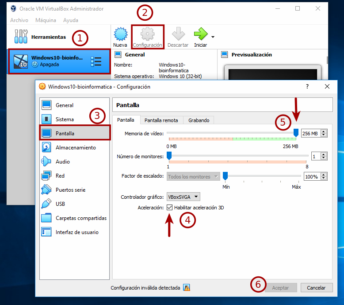Open Interfaz de usuario settings section
This screenshot has width=344, height=305.
tap(75, 232)
